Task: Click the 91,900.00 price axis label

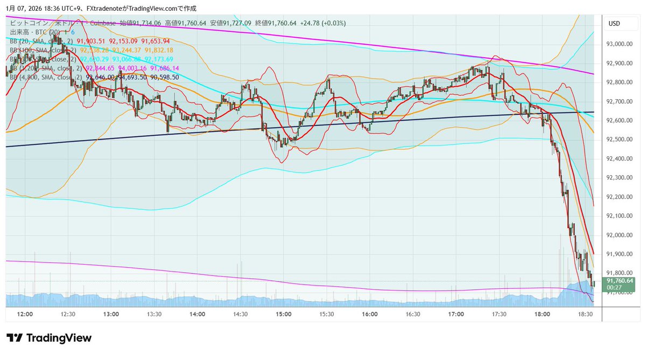Action: 619,254
